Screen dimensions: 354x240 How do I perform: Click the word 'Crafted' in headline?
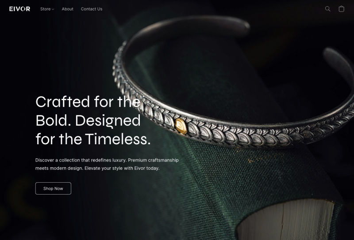point(63,102)
